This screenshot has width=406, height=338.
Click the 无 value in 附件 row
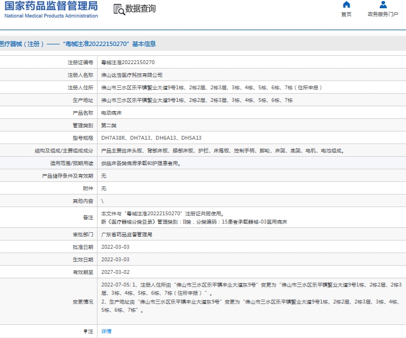[104, 188]
